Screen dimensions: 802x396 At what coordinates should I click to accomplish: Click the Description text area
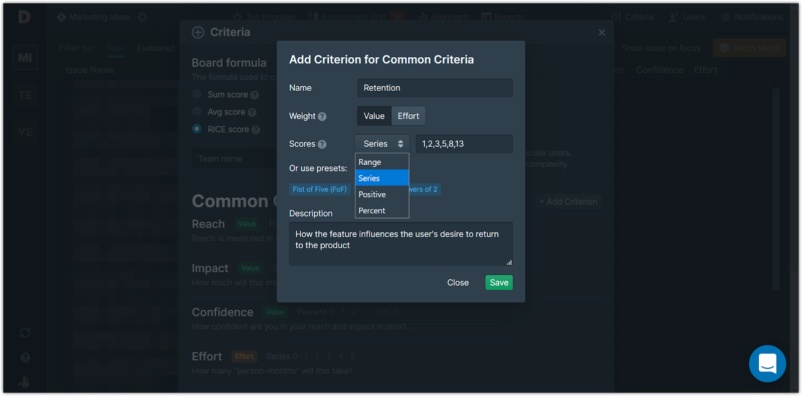401,244
